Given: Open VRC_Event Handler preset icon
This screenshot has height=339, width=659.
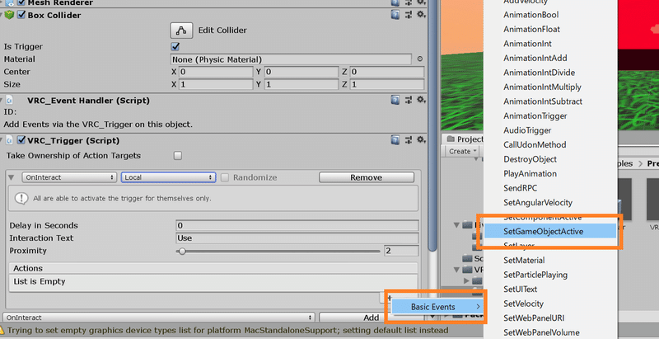Looking at the screenshot, I should point(408,100).
